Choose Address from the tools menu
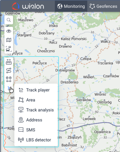This screenshot has width=120, height=152. [x=36, y=120]
